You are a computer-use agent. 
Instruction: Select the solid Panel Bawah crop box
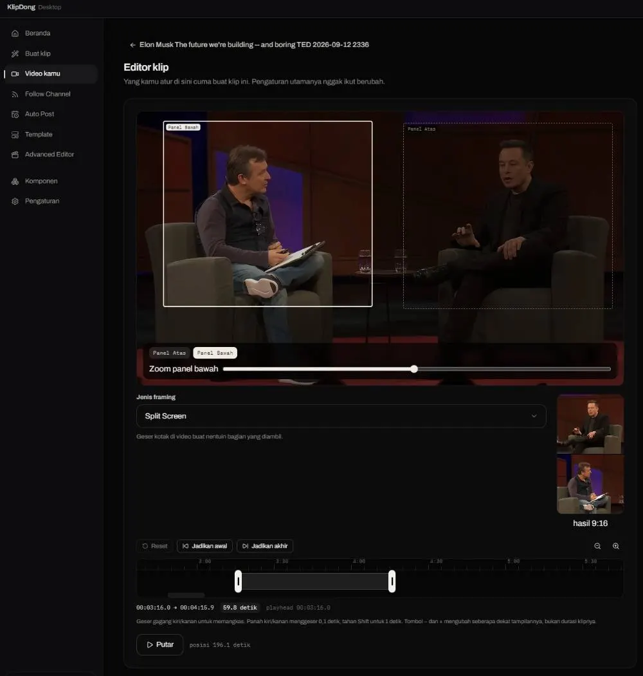267,214
